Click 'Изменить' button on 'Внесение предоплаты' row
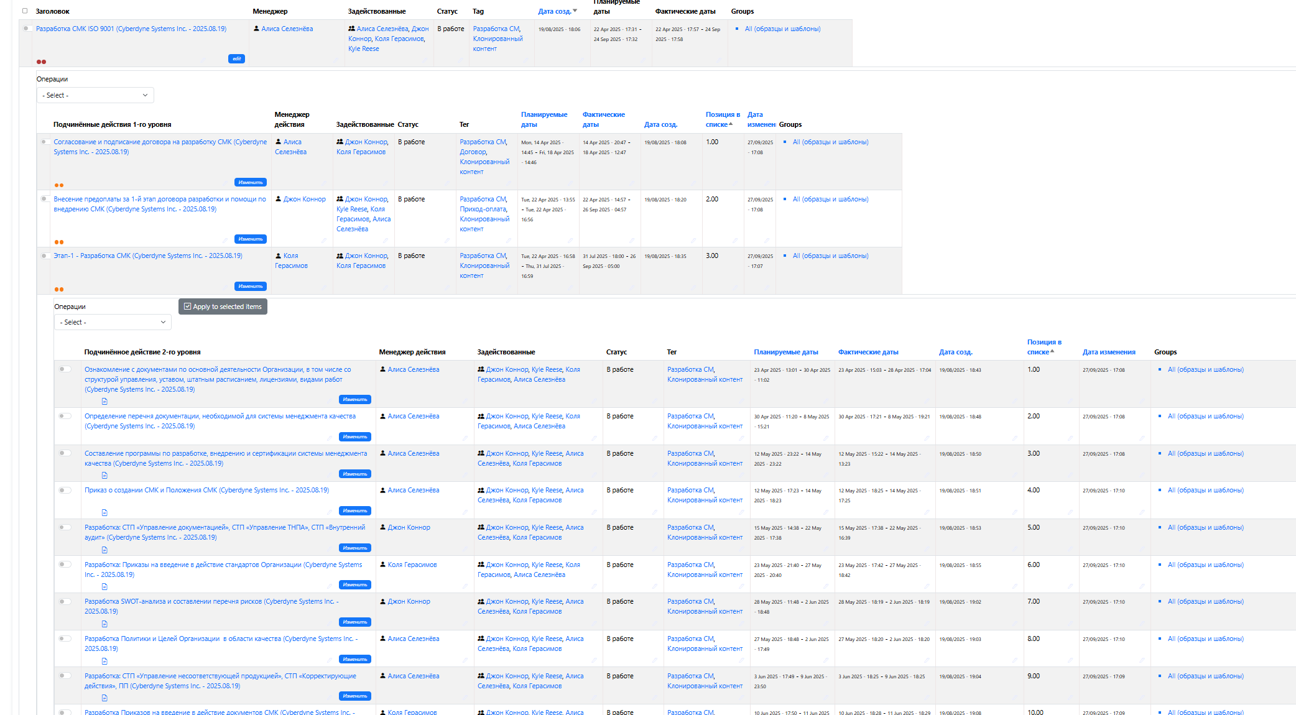Viewport: 1296px width, 715px height. pyautogui.click(x=251, y=239)
